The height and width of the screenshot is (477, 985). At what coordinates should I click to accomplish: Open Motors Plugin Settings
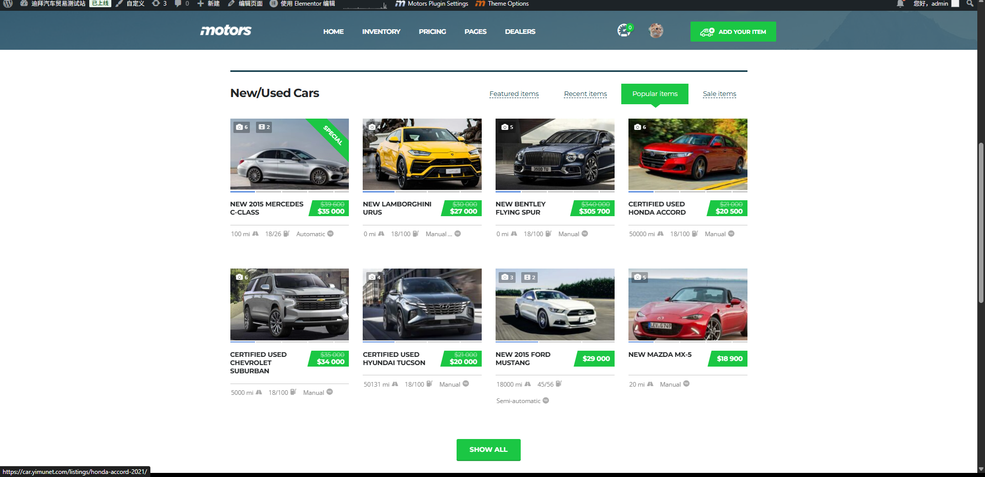tap(432, 4)
